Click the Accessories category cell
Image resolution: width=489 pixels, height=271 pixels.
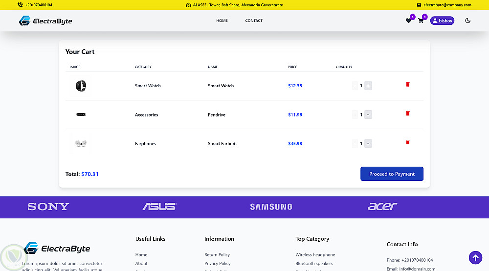147,115
